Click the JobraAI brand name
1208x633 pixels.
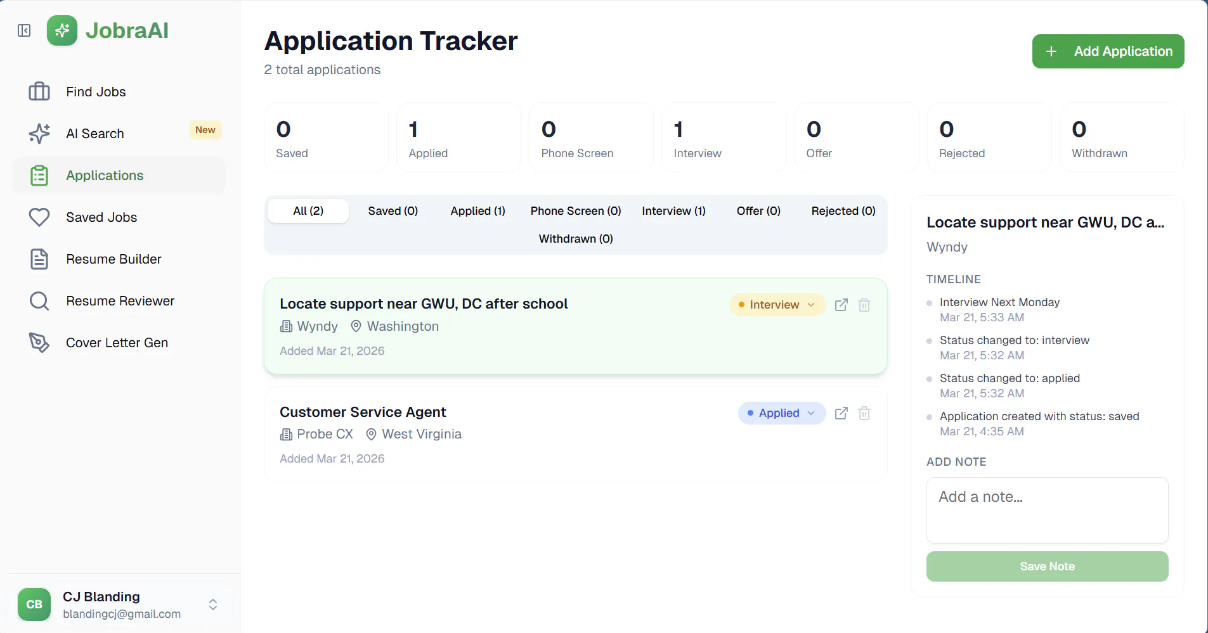pos(127,30)
